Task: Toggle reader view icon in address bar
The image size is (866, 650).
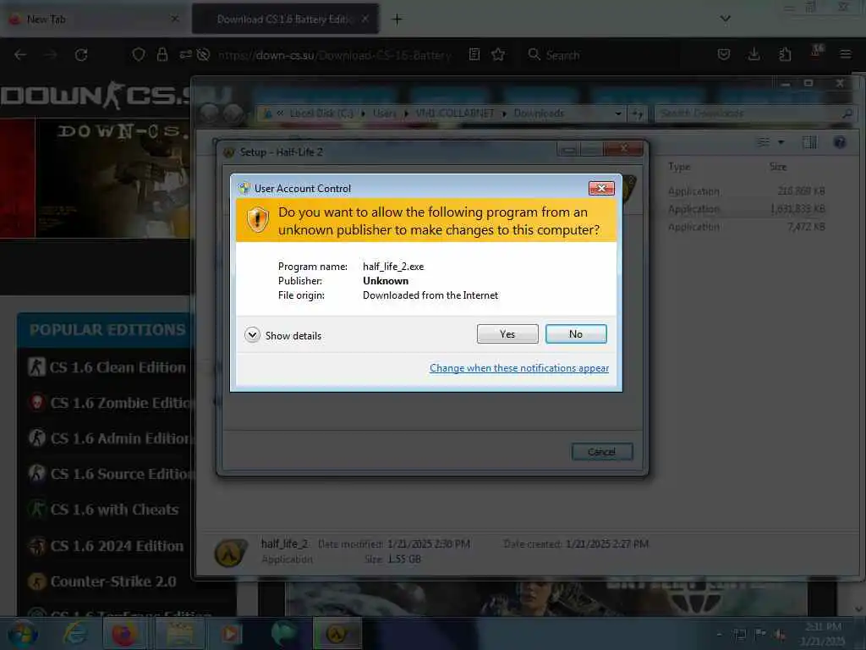Action: 474,54
